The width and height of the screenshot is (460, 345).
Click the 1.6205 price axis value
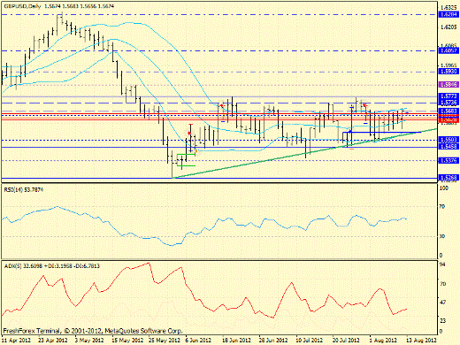coord(448,27)
